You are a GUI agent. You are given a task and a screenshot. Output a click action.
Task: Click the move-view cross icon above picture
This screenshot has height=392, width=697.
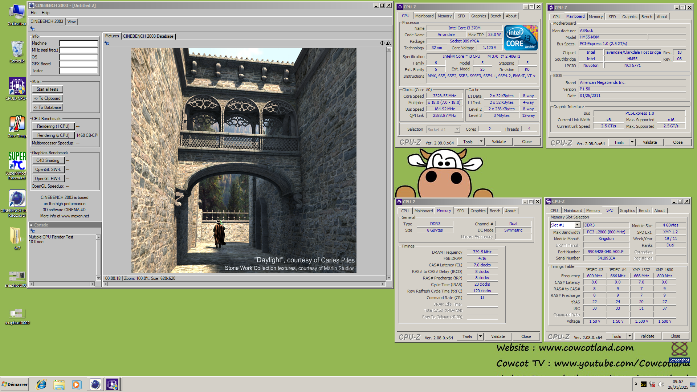[382, 43]
